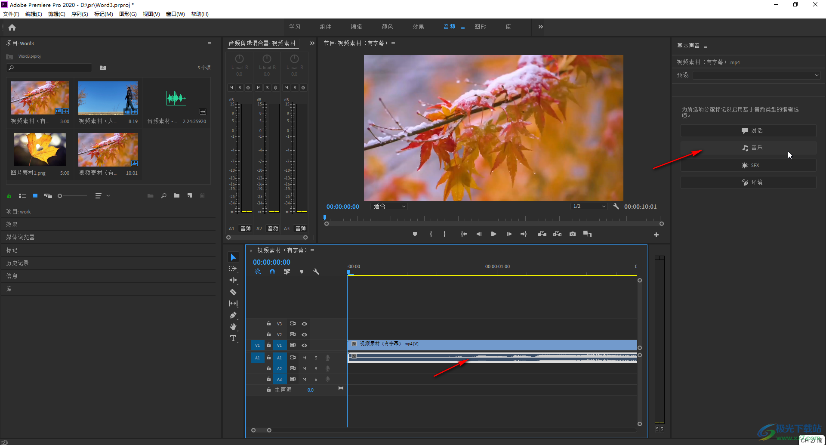This screenshot has width=826, height=445.
Task: Switch to the 图形 workspace tab
Action: point(481,27)
